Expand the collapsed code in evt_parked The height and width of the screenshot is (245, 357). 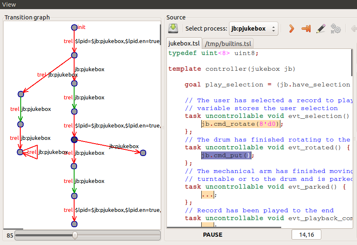[x=207, y=195]
